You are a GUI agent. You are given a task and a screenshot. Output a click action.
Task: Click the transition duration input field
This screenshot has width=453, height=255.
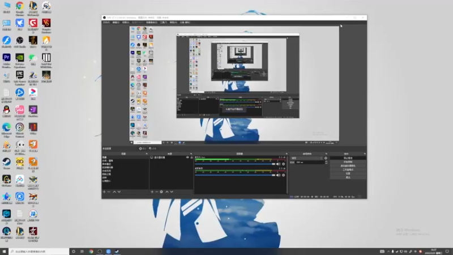(310, 163)
